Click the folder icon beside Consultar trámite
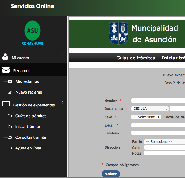This screenshot has height=178, width=185. (10, 137)
